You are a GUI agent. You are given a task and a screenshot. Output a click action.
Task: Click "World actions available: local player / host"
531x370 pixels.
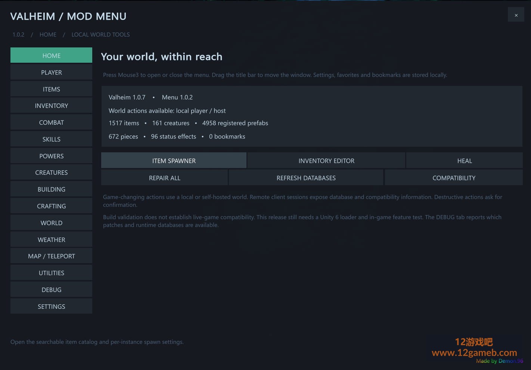pos(167,111)
